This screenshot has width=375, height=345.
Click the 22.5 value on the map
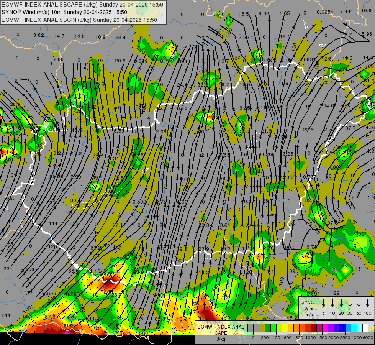click(x=308, y=130)
